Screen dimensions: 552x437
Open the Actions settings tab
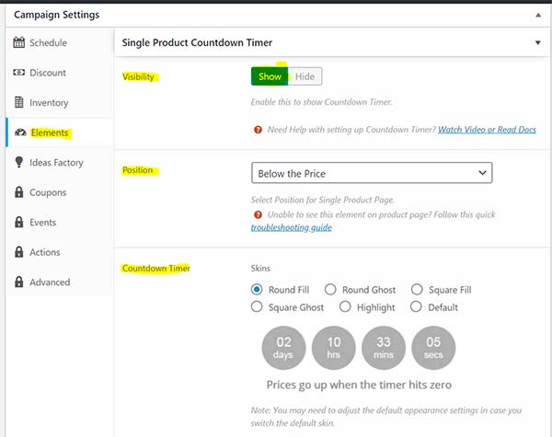coord(45,252)
